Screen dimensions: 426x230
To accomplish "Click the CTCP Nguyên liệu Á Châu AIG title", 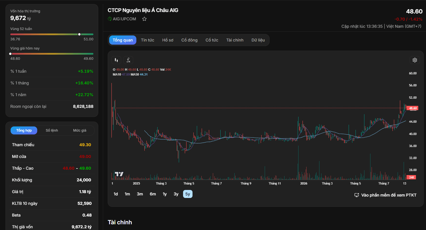I will click(143, 10).
